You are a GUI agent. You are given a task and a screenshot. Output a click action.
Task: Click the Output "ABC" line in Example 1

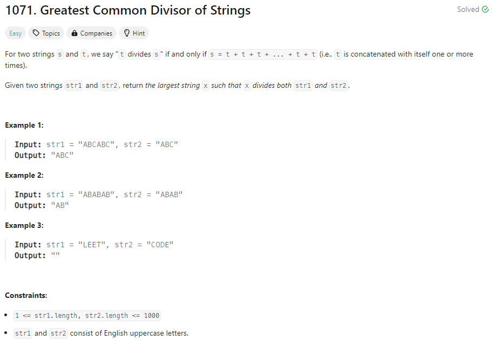coord(44,155)
